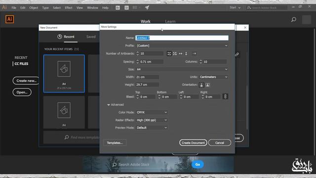
Task: Click the Go button in Adobe Stock banner
Action: 197,165
